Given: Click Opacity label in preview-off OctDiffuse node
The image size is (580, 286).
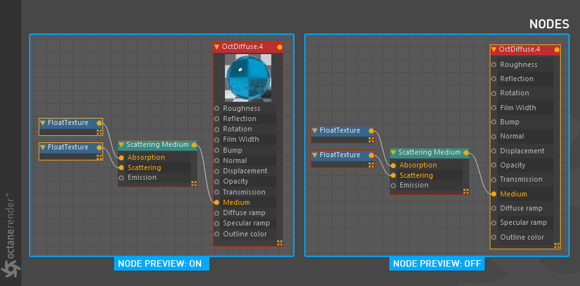Looking at the screenshot, I should (x=513, y=165).
